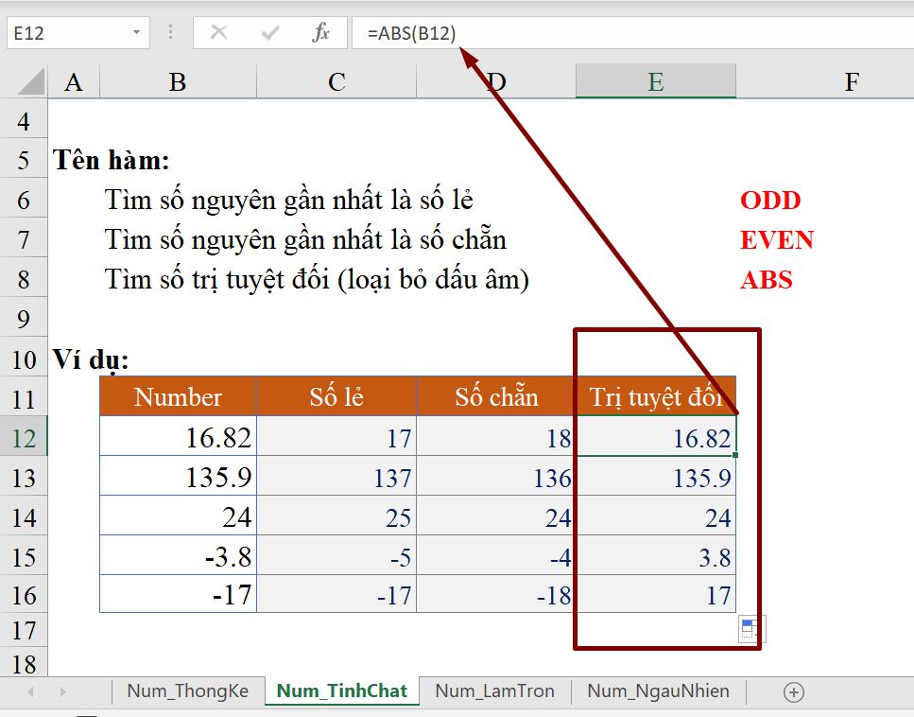914x717 pixels.
Task: Click the active Num_TinhChat sheet tab
Action: (x=341, y=691)
